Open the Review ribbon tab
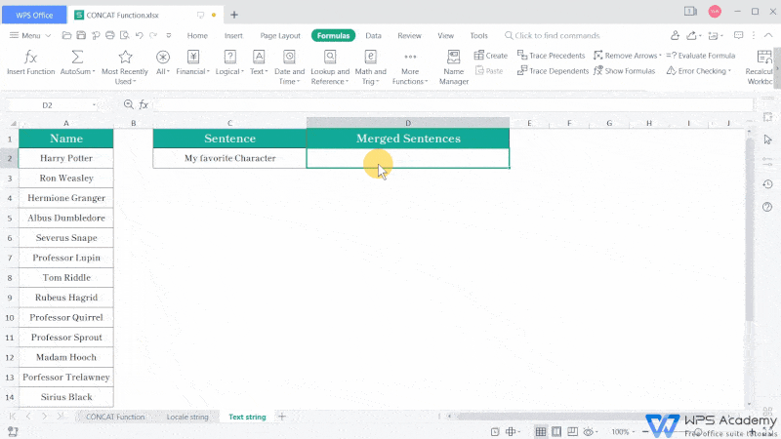 [409, 36]
